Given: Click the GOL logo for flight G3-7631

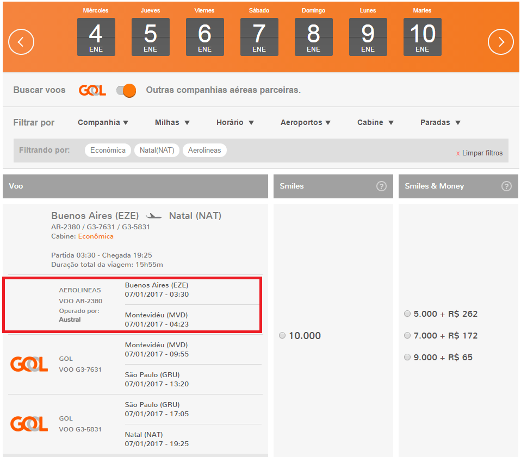Looking at the screenshot, I should click(x=29, y=365).
